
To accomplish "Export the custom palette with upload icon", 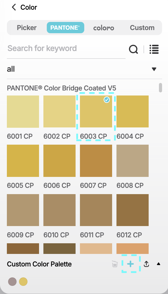I will coord(146,264).
